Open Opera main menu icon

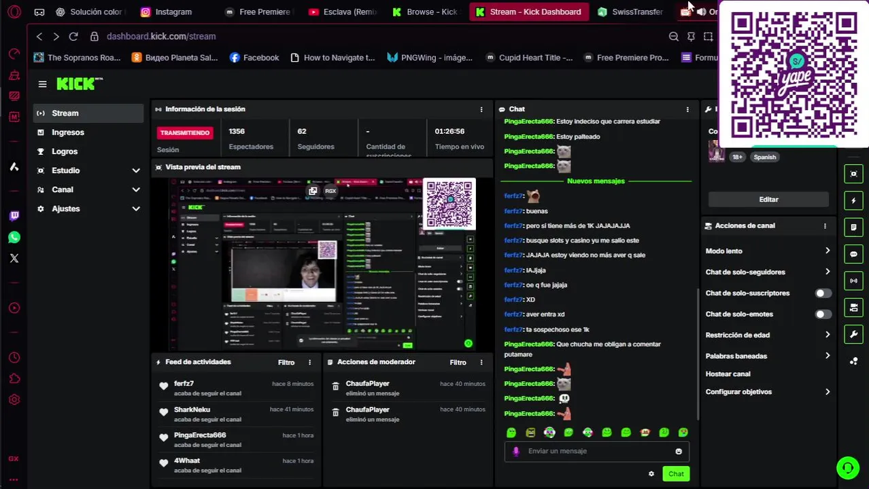[x=14, y=12]
